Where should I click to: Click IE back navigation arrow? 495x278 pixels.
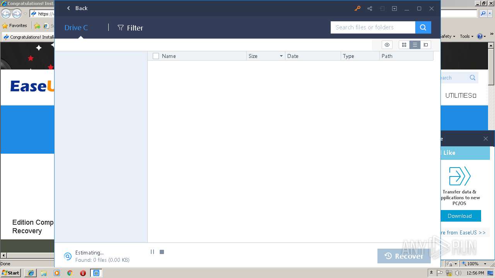pyautogui.click(x=6, y=14)
